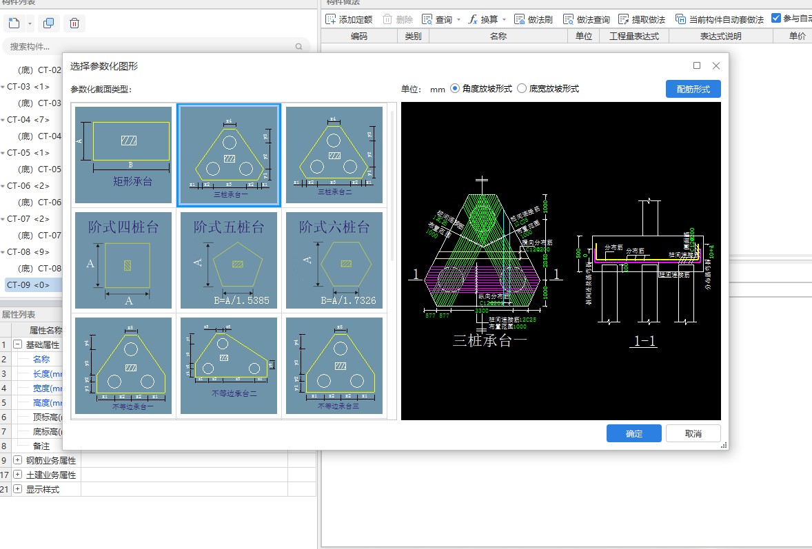Expand the 钢筋业务属性 group

pos(18,460)
